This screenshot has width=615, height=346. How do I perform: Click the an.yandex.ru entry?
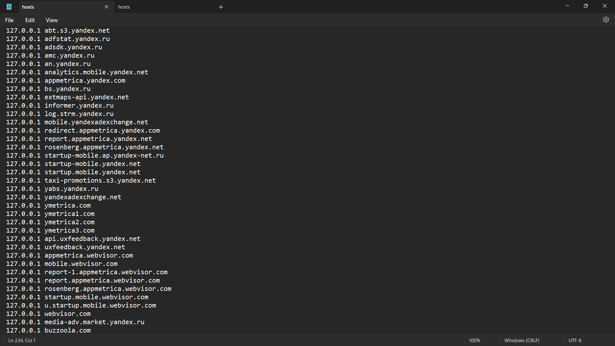[x=48, y=64]
